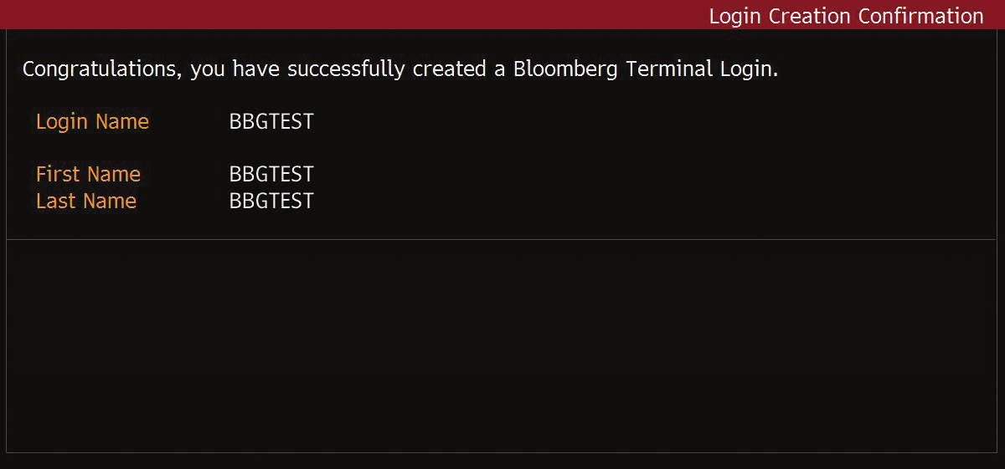
Task: Click the word successfully in the message
Action: (346, 69)
